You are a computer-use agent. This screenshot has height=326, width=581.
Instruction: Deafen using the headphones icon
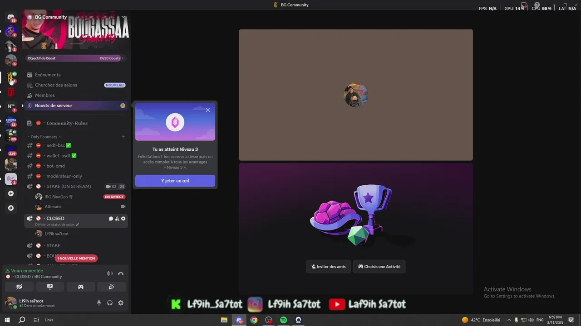click(110, 303)
